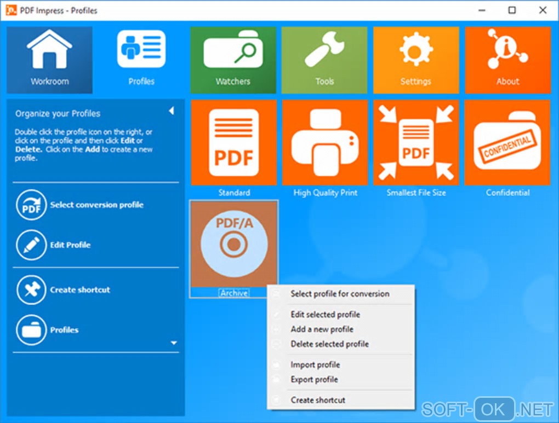Collapse the Organize your Profiles panel
Screen dimensions: 559x423
click(x=172, y=111)
